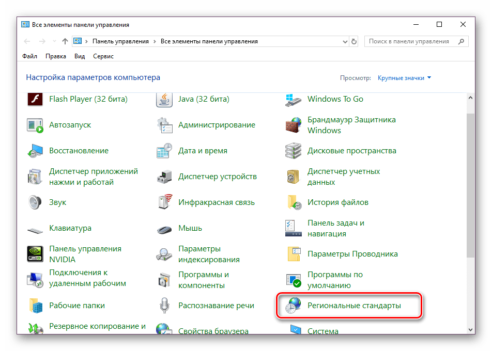Screen dimensions: 492x351
Task: Open the Распознавание речи link
Action: 216,306
